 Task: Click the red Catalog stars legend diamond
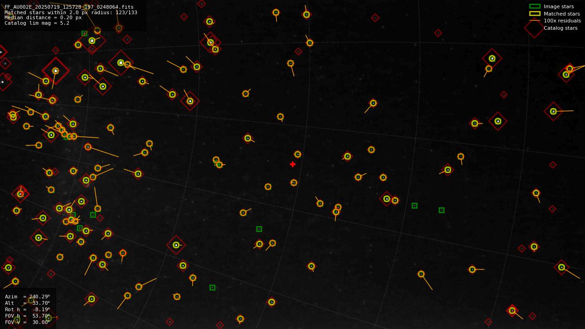(x=534, y=28)
